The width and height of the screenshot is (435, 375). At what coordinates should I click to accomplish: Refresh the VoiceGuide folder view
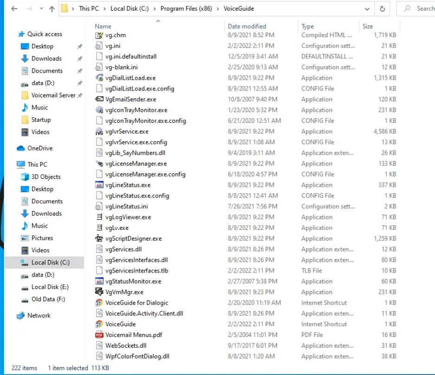tap(382, 9)
